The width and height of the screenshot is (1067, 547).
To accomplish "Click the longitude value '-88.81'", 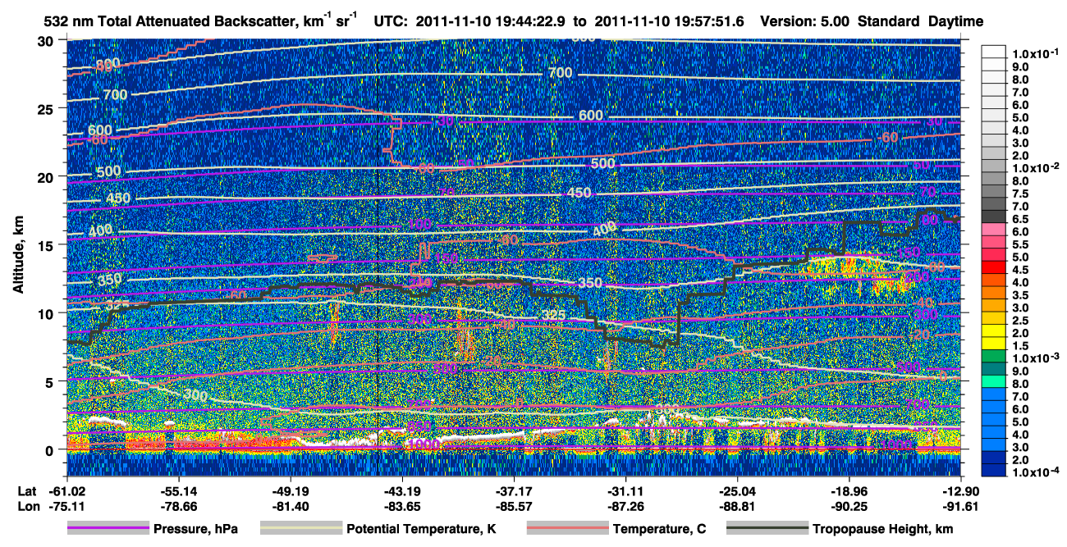I will [x=737, y=507].
